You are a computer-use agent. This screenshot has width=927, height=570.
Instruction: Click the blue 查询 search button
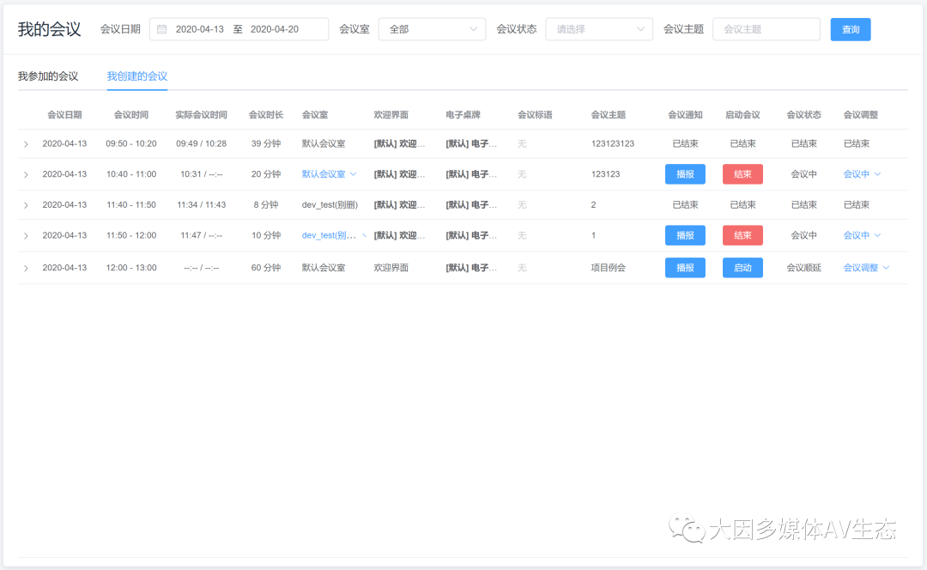(850, 28)
